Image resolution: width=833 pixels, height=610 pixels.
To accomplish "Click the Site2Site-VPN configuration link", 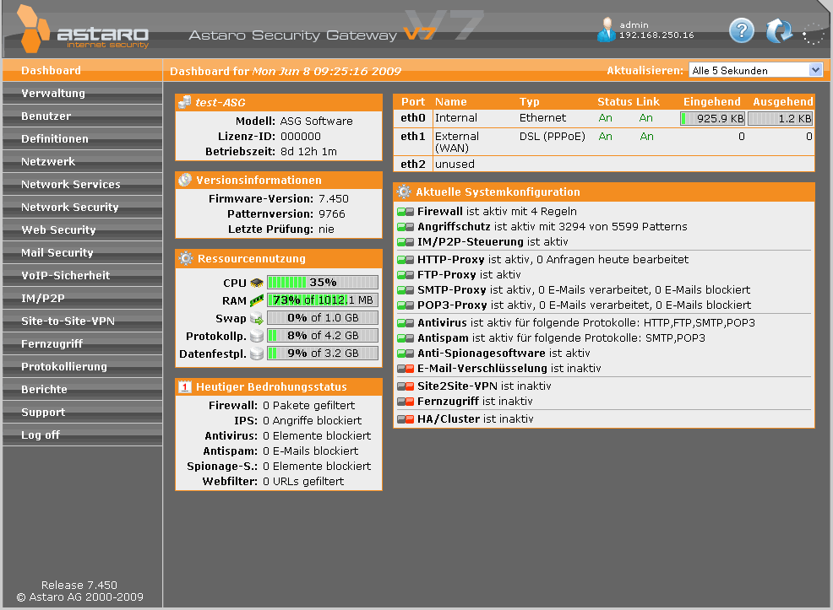I will [x=457, y=386].
